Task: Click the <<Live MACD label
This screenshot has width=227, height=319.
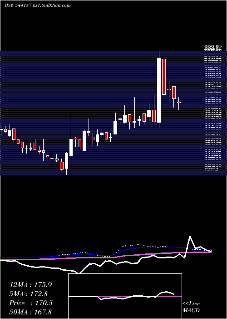Action: click(x=191, y=307)
